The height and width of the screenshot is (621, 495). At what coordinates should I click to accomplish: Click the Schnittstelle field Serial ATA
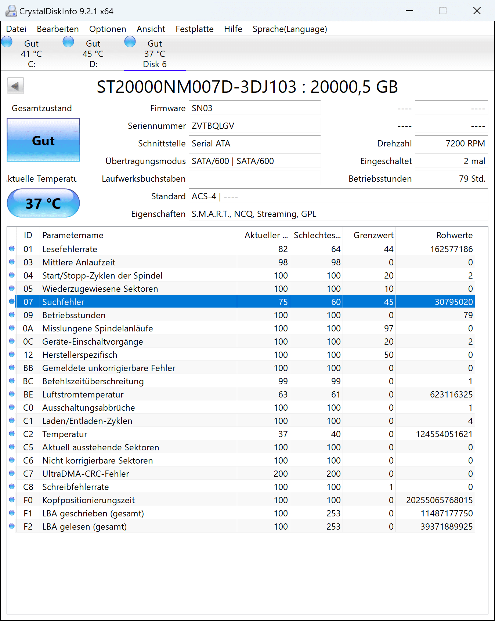(x=254, y=144)
